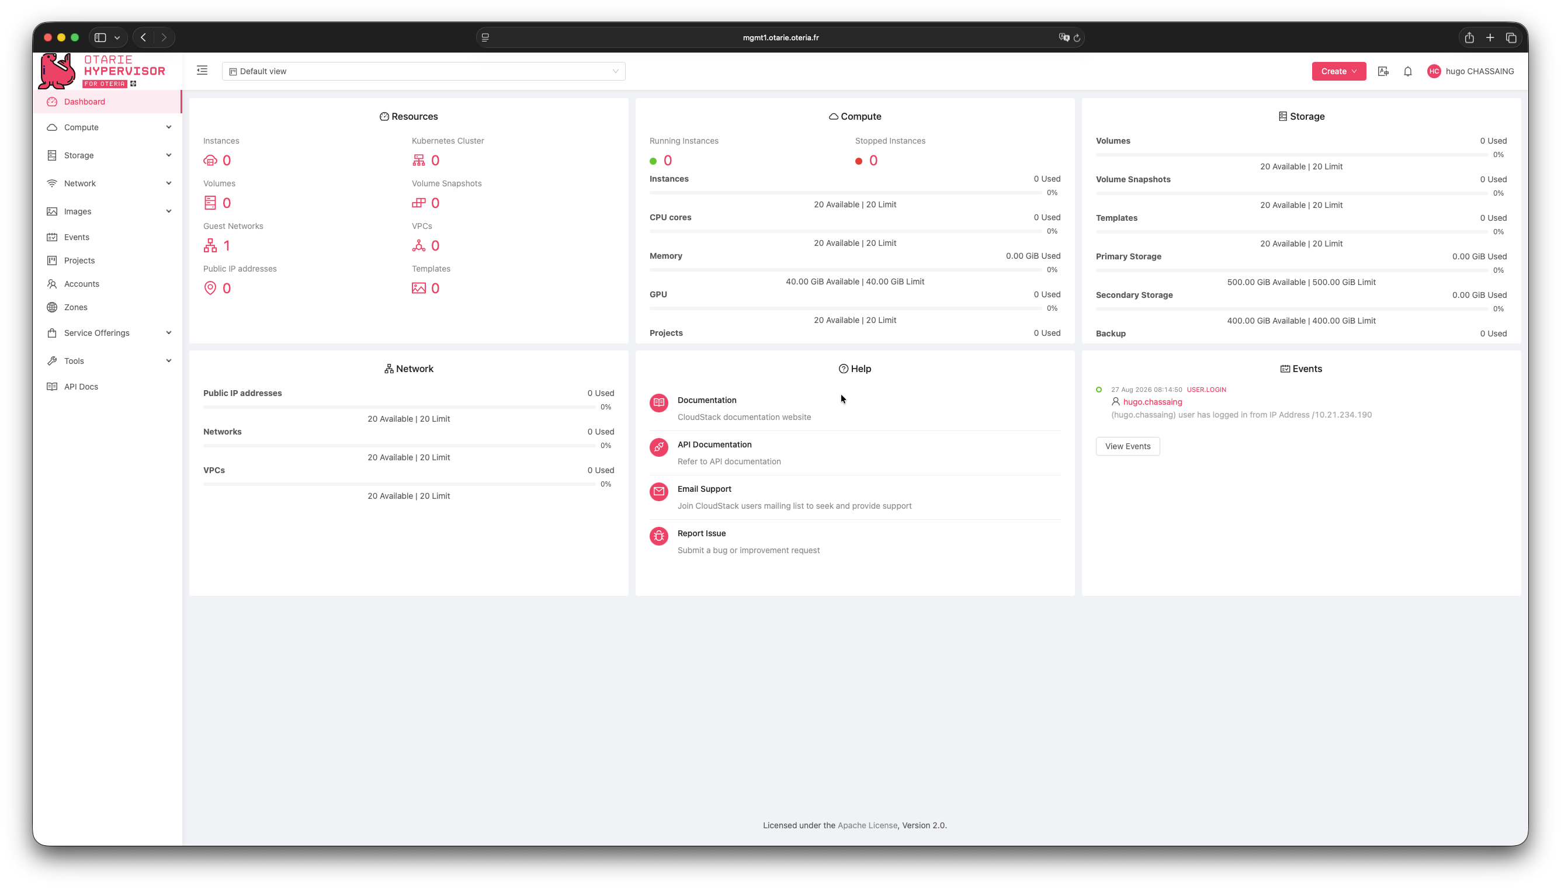1561x889 pixels.
Task: Collapse the sidebar menu fold icon
Action: (x=202, y=71)
